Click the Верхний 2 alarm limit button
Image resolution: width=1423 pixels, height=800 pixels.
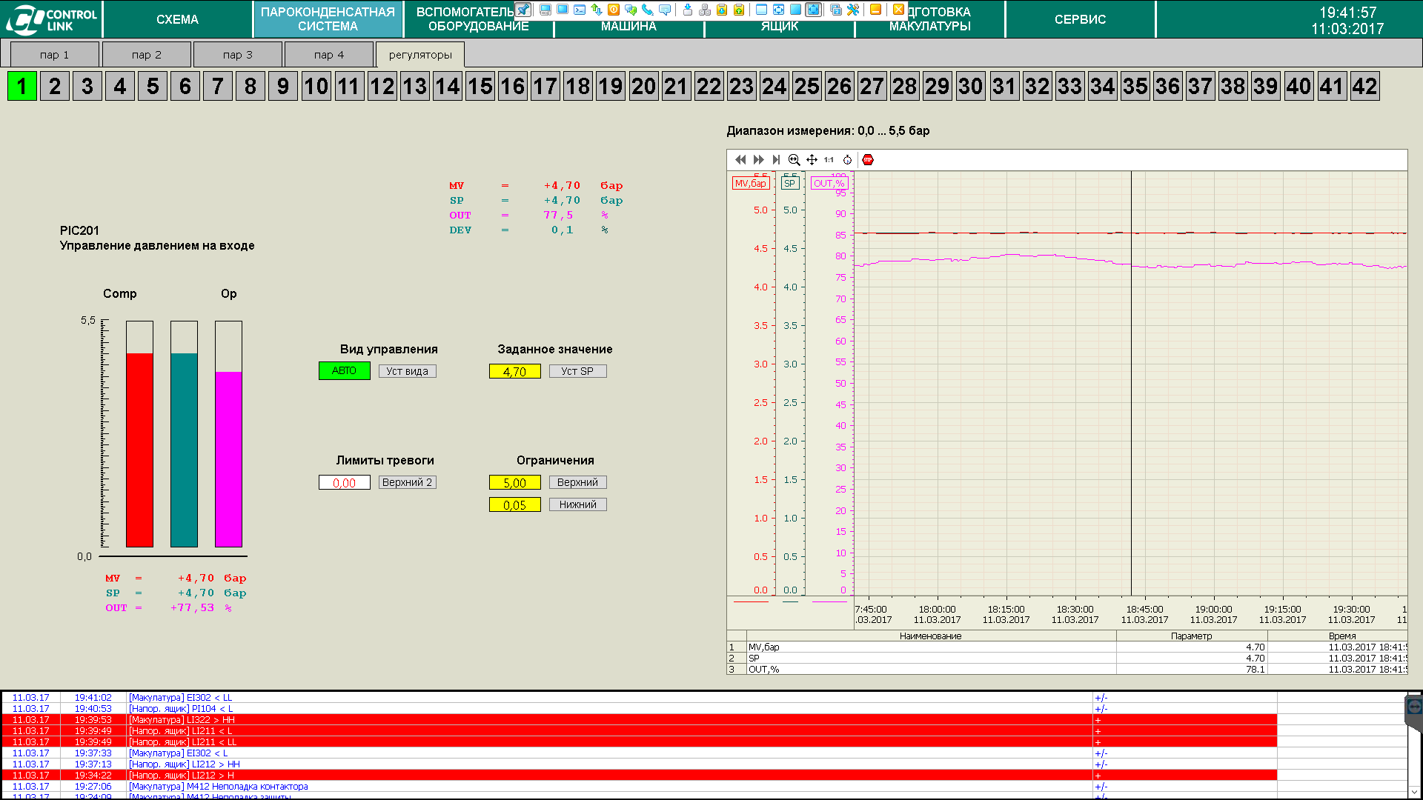[407, 482]
